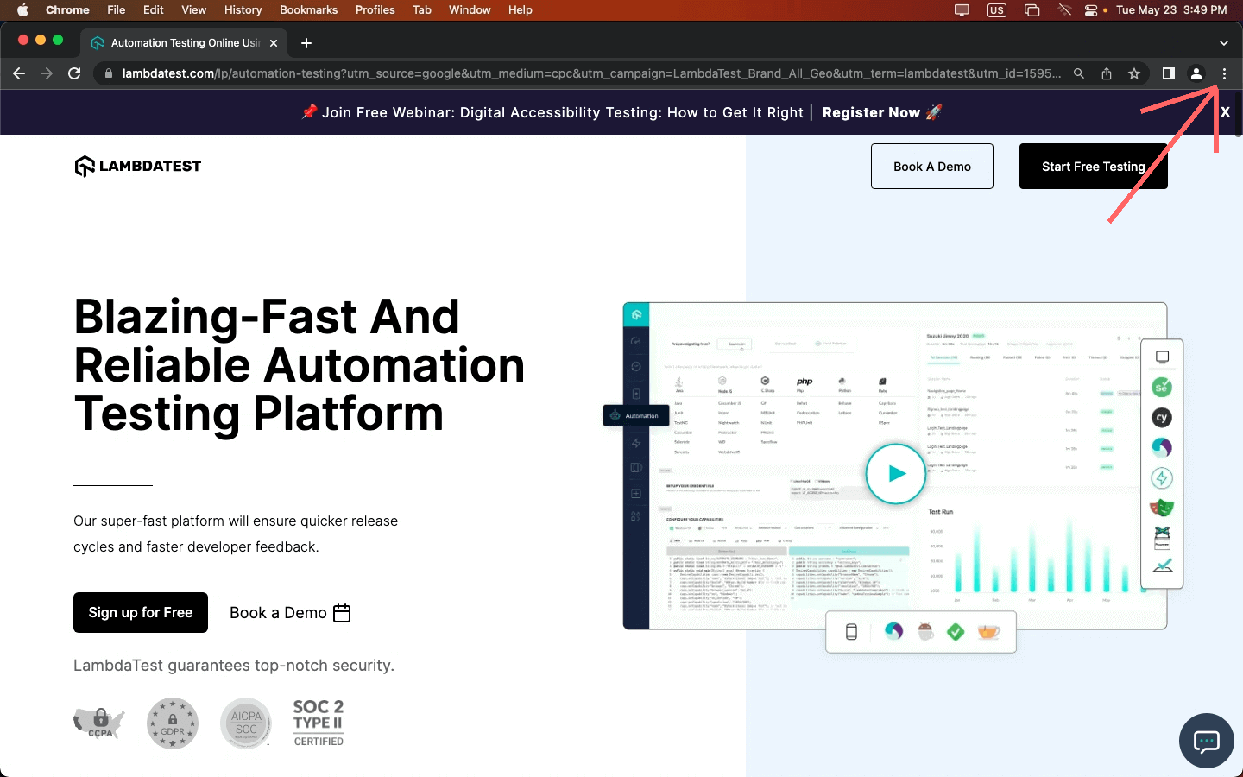Click the Appium icon in the sidebar

[x=1162, y=447]
